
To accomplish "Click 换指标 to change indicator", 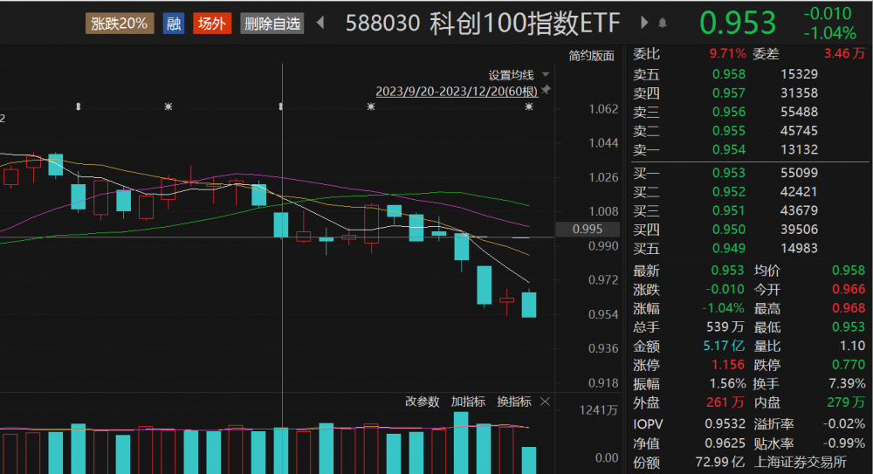I will [514, 402].
